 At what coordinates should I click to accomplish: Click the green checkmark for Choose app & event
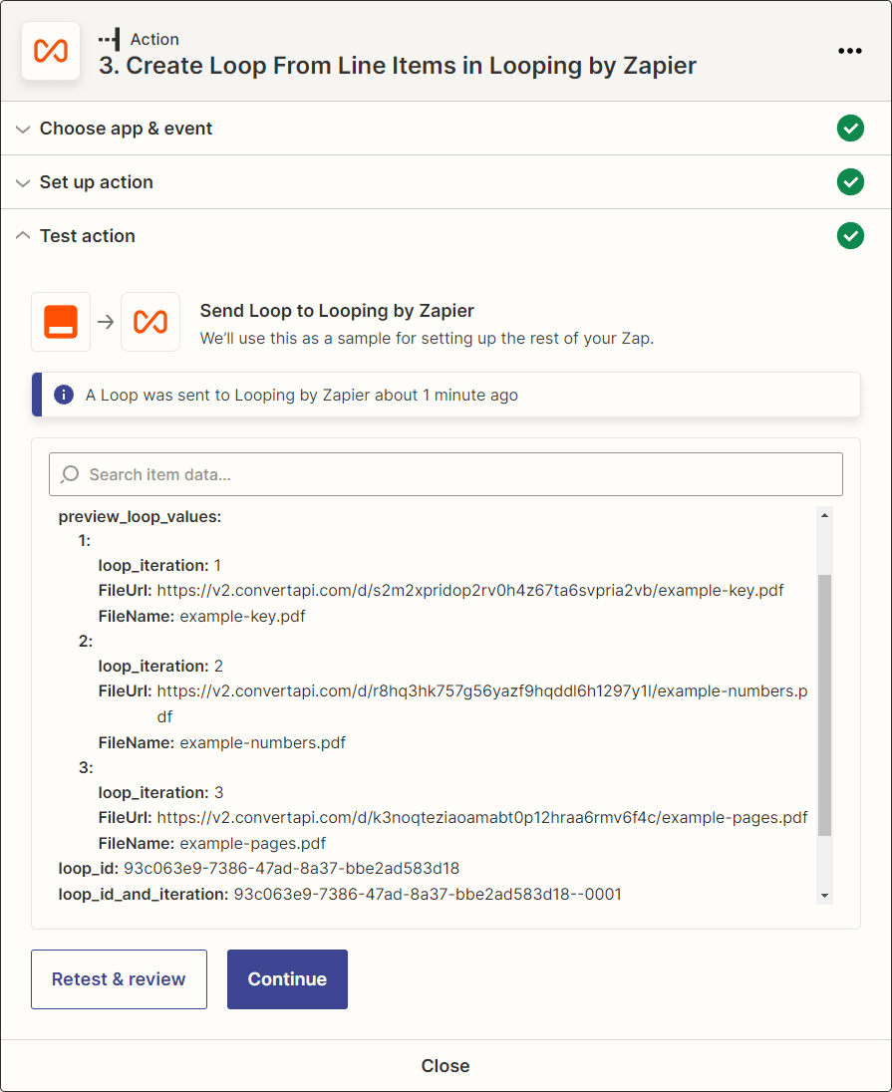click(850, 129)
